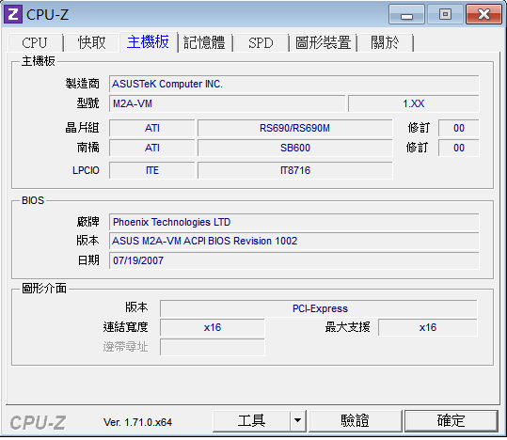Click the 南橋 revision value 00
This screenshot has width=507, height=440.
pos(459,148)
